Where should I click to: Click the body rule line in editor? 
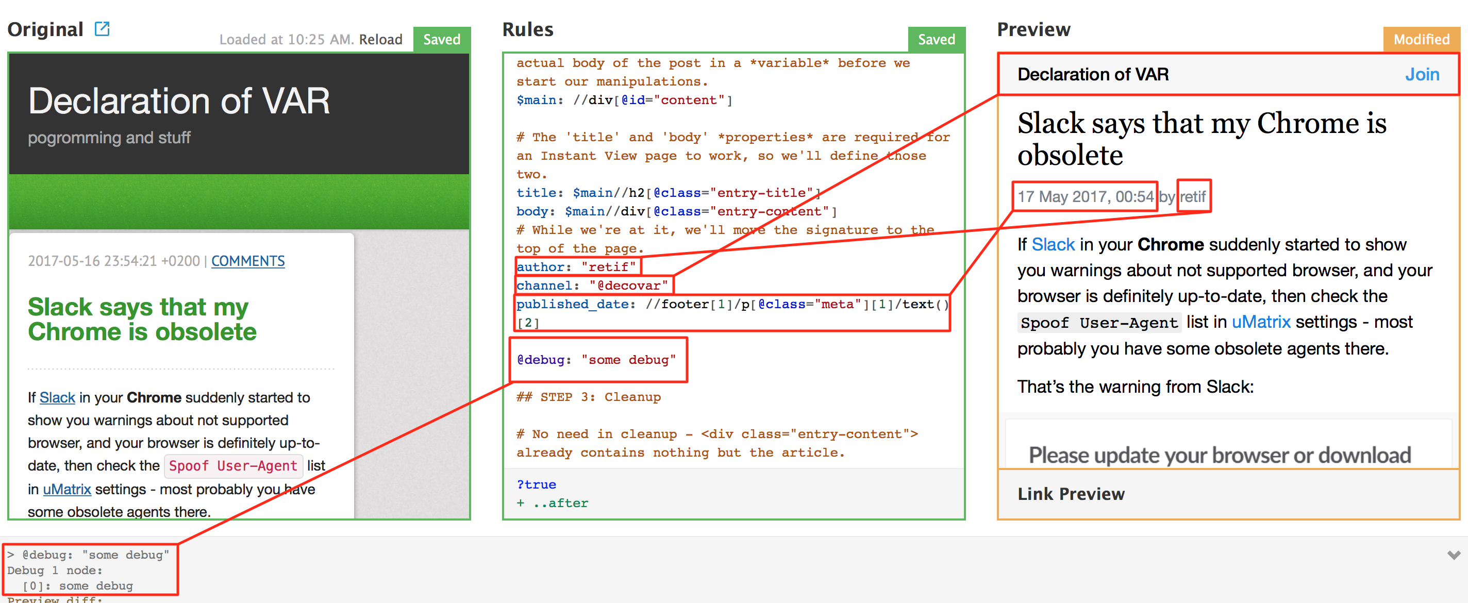click(x=676, y=211)
